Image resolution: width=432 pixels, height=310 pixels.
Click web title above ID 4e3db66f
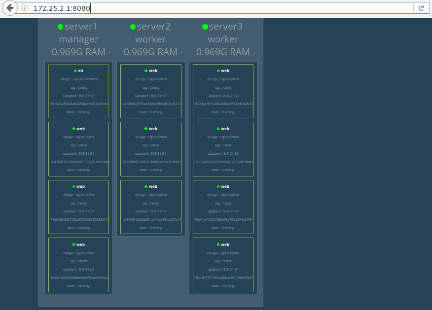(153, 71)
